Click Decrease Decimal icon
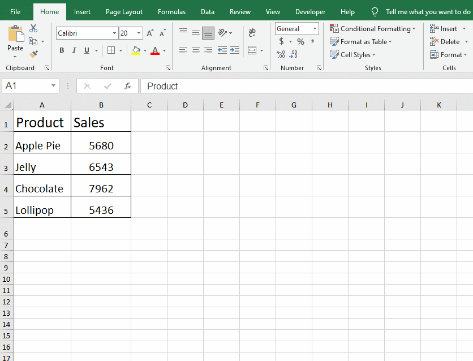The width and height of the screenshot is (473, 361). pos(293,54)
